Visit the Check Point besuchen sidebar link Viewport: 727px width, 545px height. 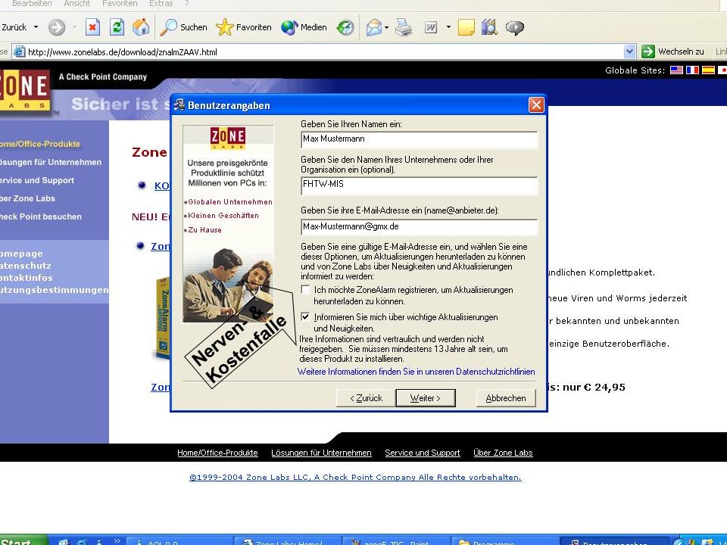click(41, 216)
